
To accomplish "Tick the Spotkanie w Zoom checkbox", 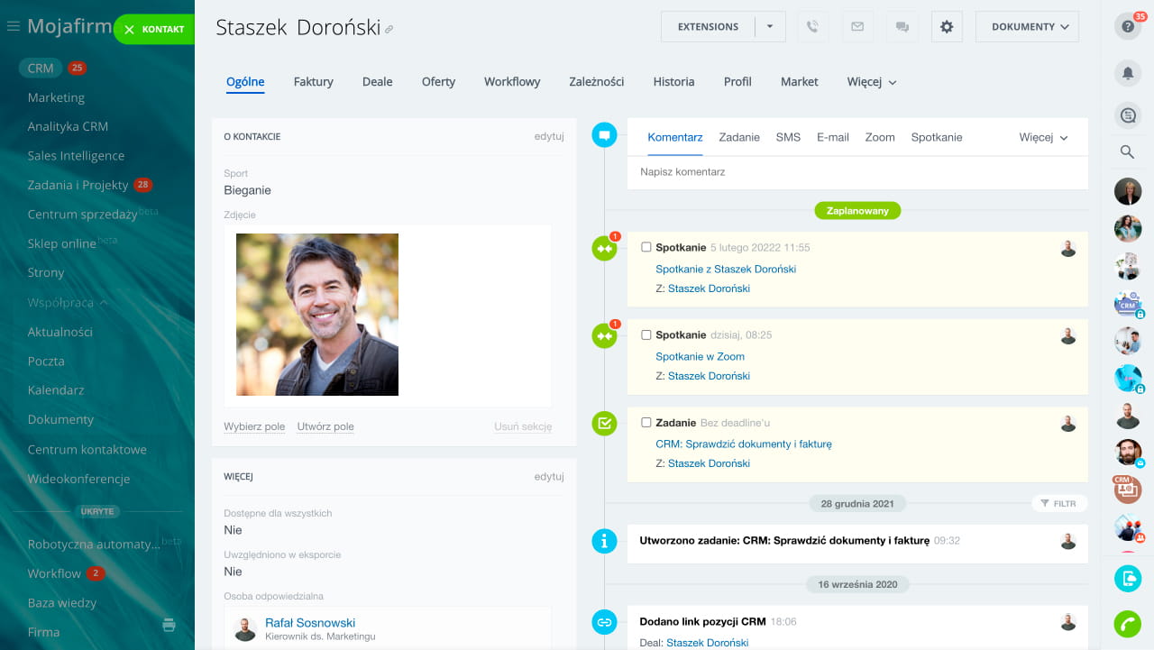I will pyautogui.click(x=646, y=334).
